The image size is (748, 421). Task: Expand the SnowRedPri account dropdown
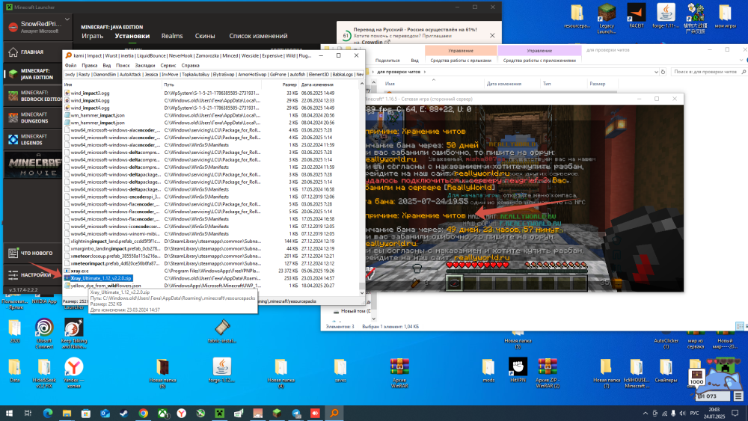tap(67, 19)
